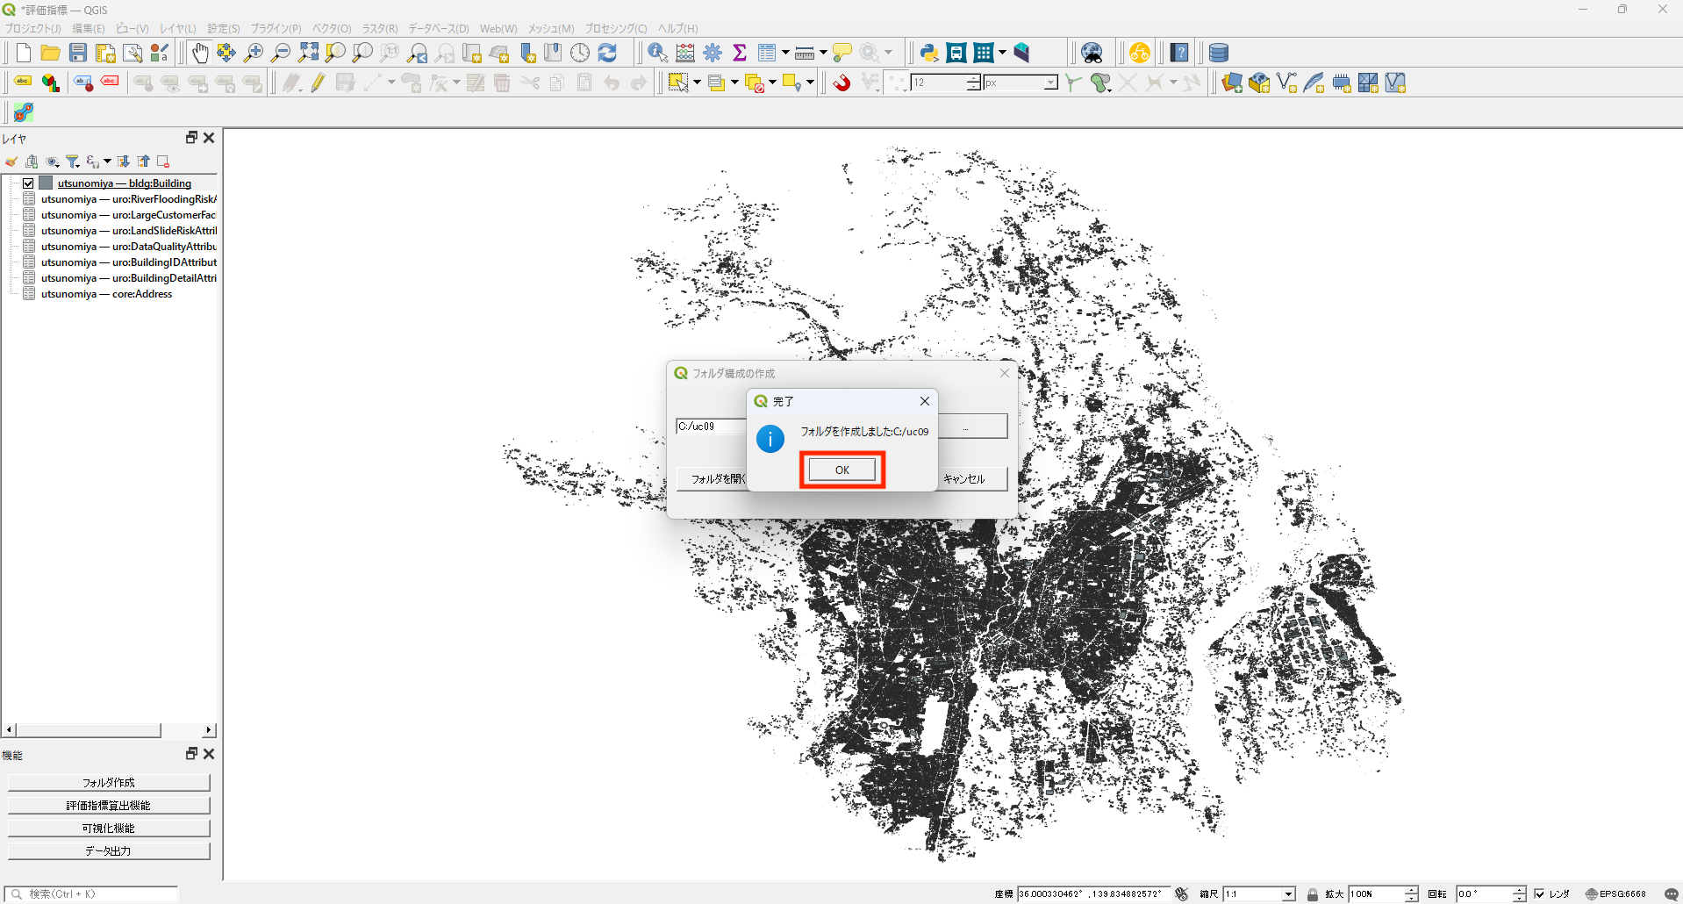Open the select features tool dropdown arrow
This screenshot has width=1683, height=904.
coord(698,83)
